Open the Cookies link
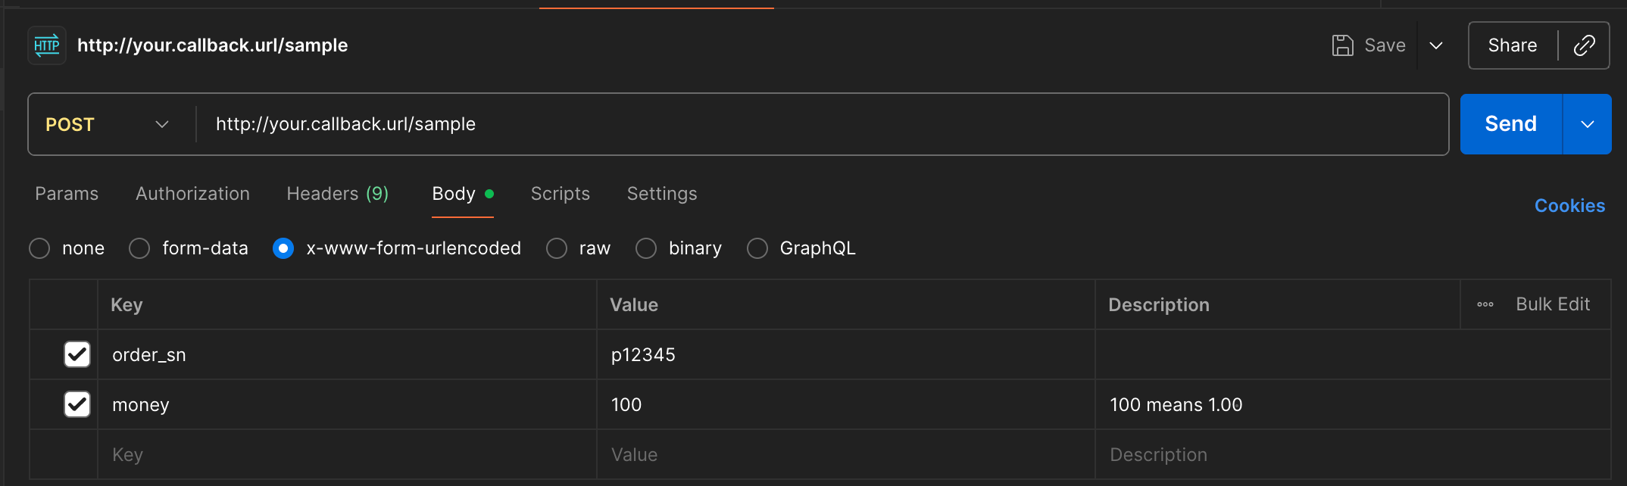The image size is (1627, 486). 1569,206
